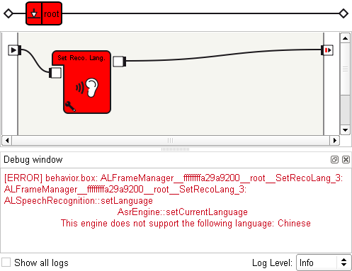The image size is (352, 271).
Task: Click the vertical scrollbar down arrow
Action: (345, 130)
